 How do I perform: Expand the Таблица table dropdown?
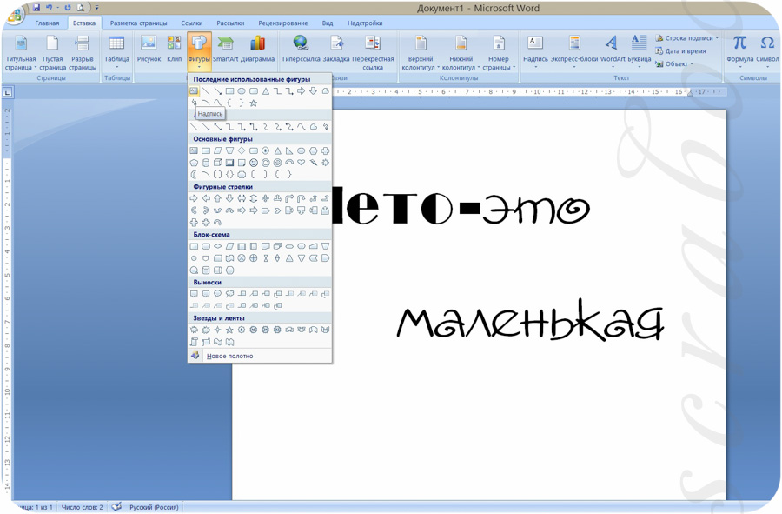coord(116,52)
